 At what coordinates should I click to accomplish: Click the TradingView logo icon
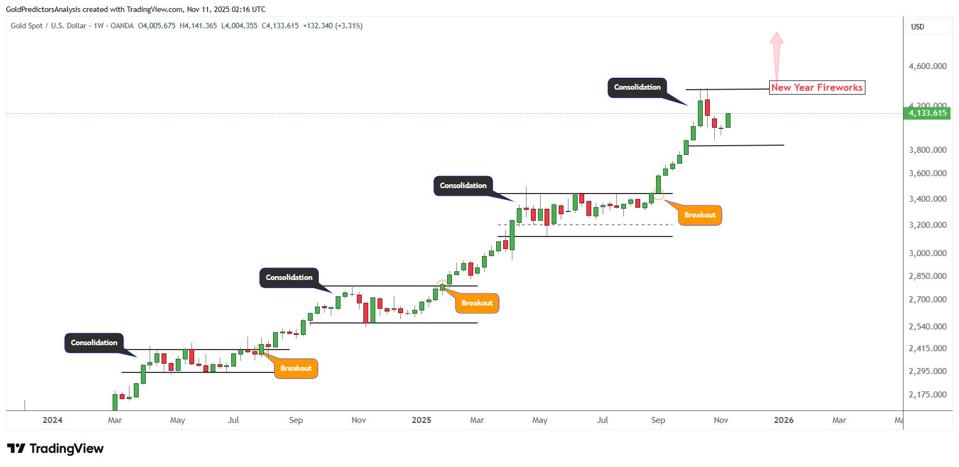point(16,449)
